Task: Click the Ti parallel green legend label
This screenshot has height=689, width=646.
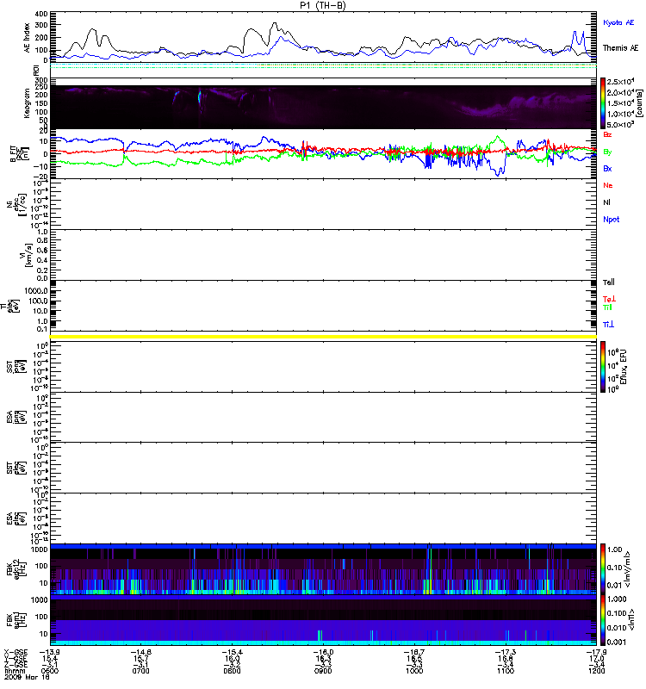Action: [x=607, y=307]
